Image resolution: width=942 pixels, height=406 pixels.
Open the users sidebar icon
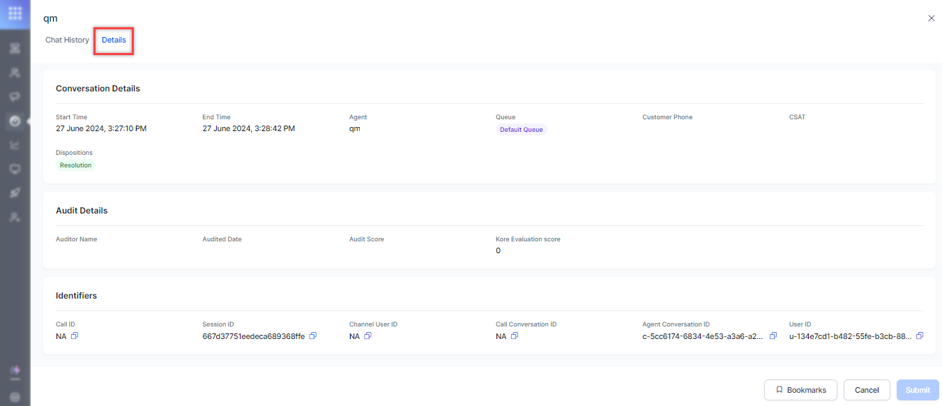coord(15,73)
